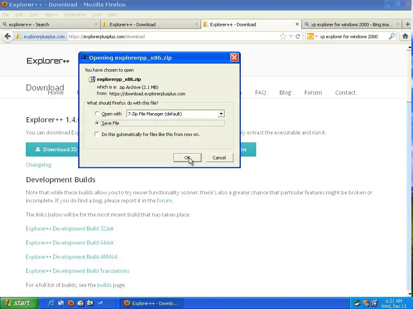Viewport: 413px width, 309px height.
Task: Click the Bing search input field
Action: [x=353, y=37]
